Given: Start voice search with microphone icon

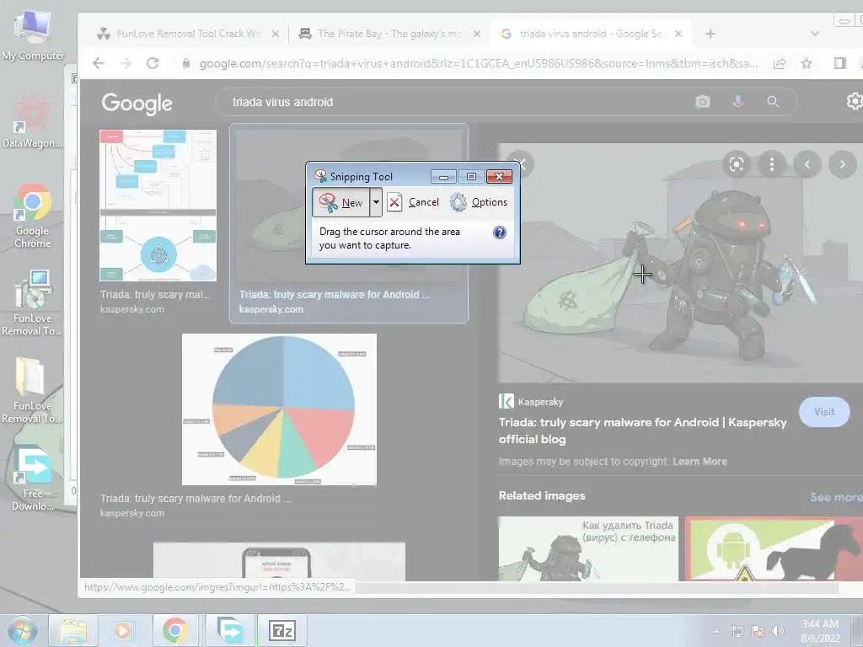Looking at the screenshot, I should 738,102.
